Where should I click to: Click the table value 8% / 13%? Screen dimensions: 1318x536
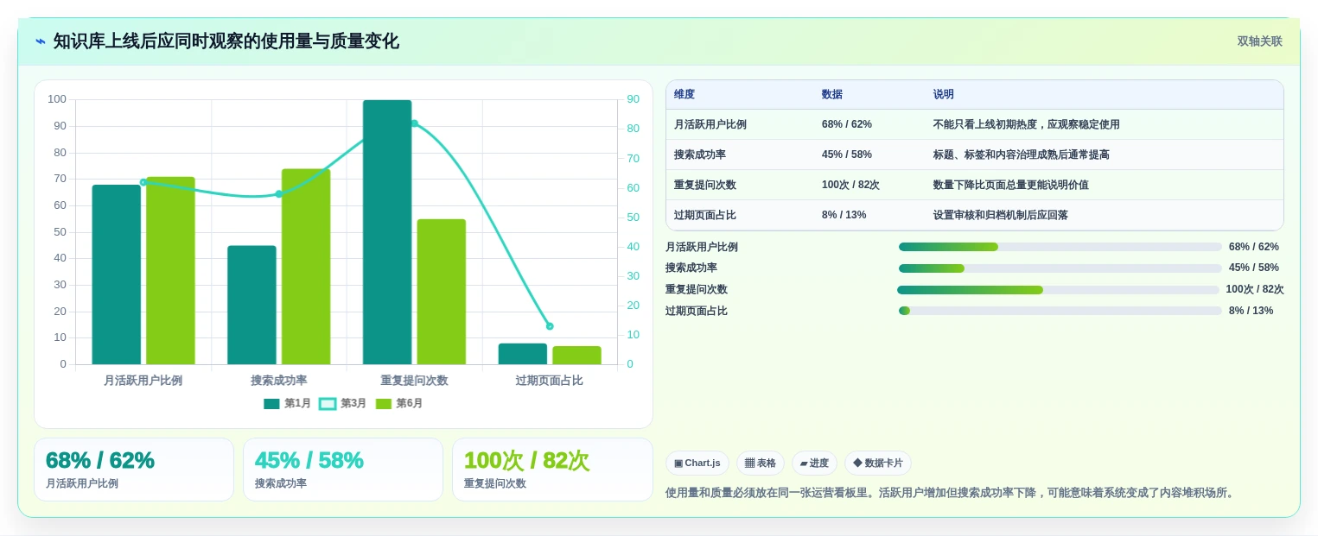(x=844, y=215)
